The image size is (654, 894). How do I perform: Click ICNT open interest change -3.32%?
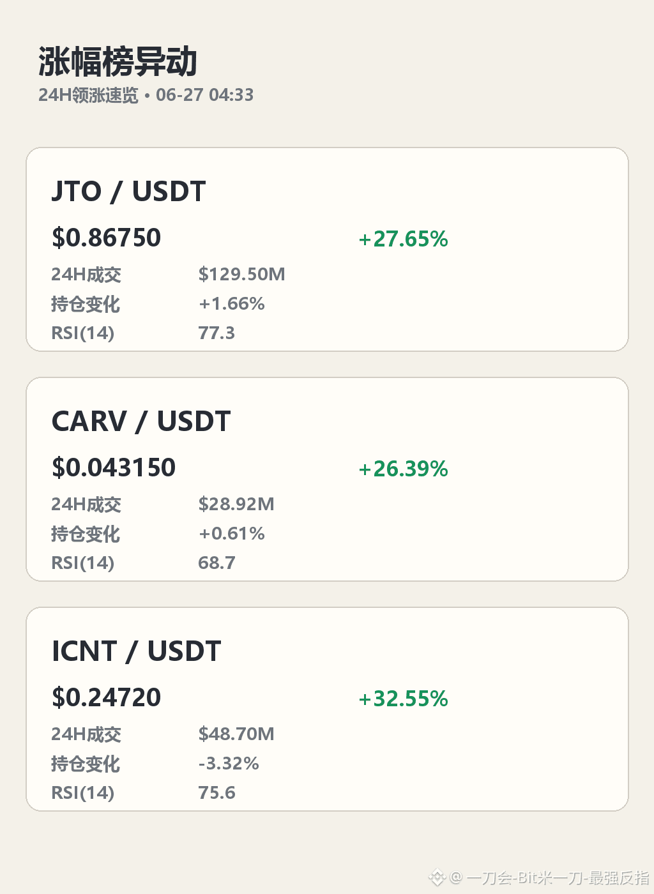click(x=229, y=764)
